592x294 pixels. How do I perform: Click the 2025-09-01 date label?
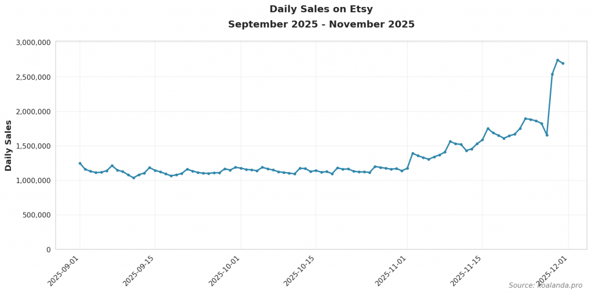64,271
